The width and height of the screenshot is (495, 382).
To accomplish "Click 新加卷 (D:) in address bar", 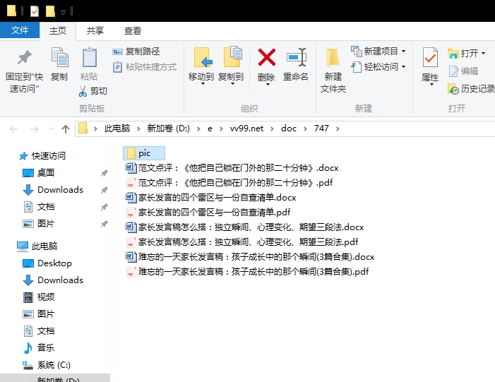I will [169, 129].
